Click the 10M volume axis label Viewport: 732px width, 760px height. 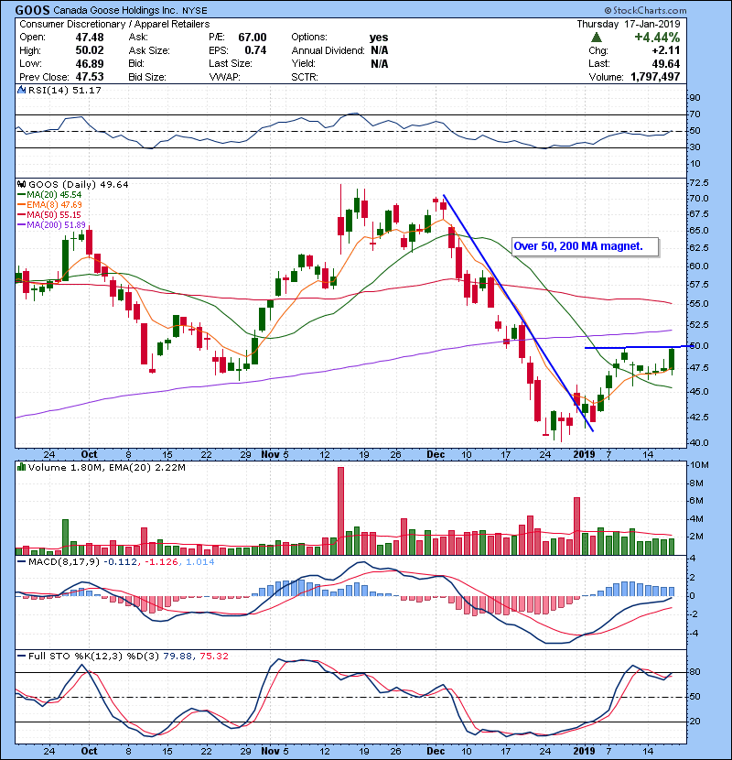pyautogui.click(x=699, y=465)
